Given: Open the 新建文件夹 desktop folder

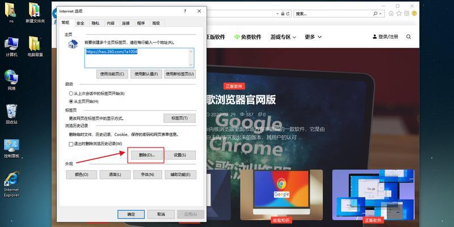Looking at the screenshot, I should click(35, 12).
